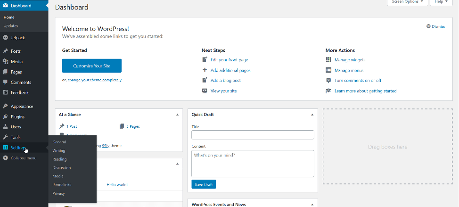459x207 pixels.
Task: Click the Drag boxes here drop area
Action: (387, 146)
